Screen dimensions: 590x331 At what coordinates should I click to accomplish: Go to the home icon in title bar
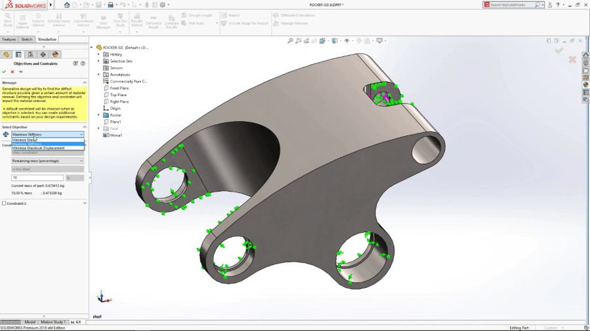67,5
